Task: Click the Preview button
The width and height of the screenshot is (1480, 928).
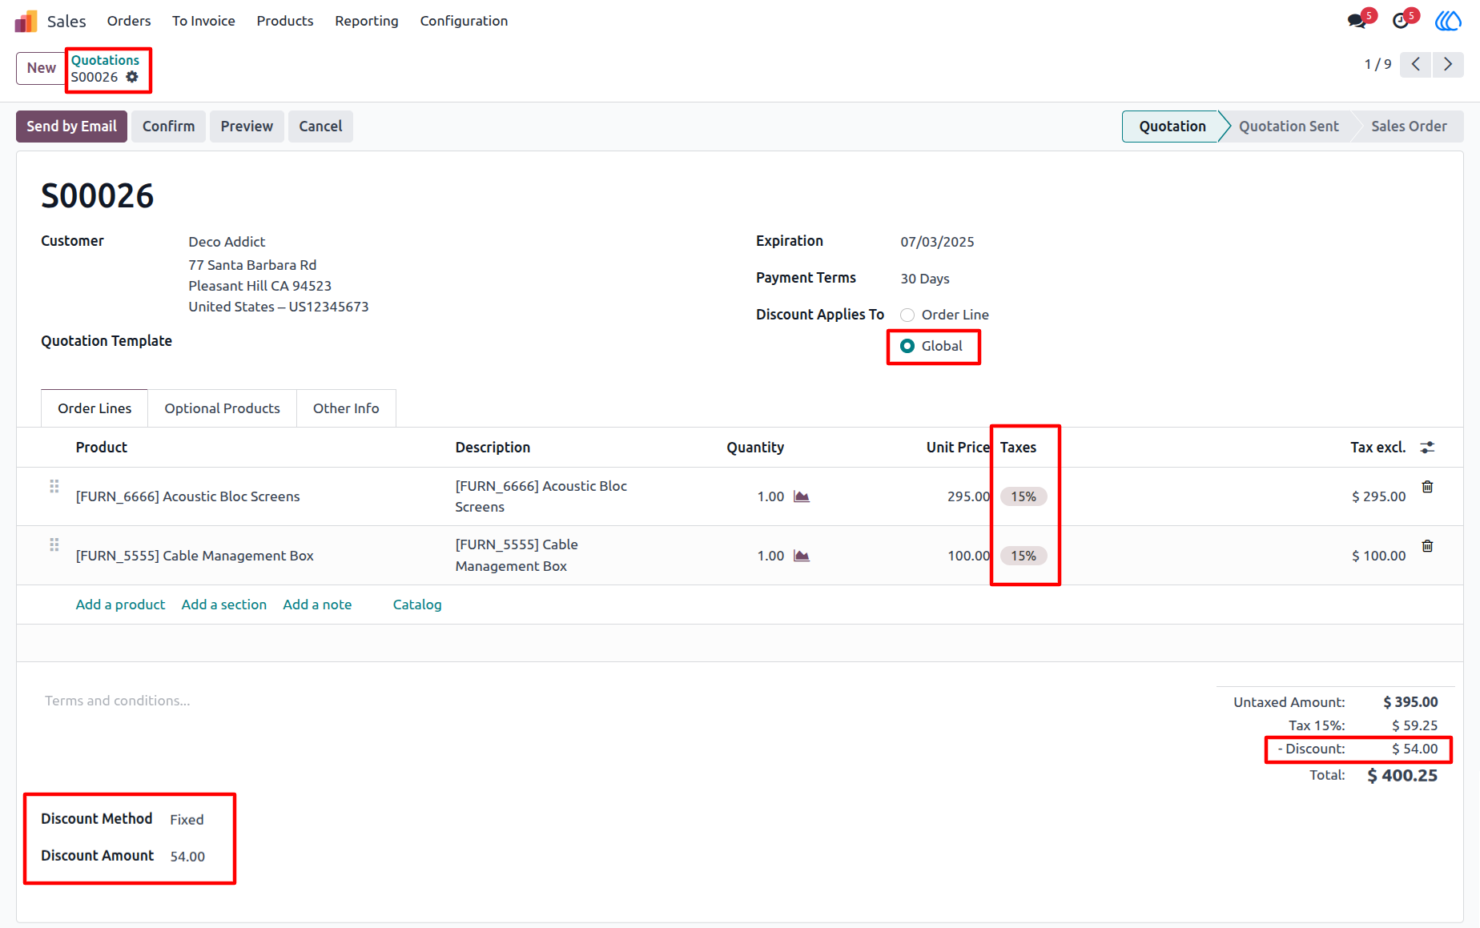Action: coord(247,127)
